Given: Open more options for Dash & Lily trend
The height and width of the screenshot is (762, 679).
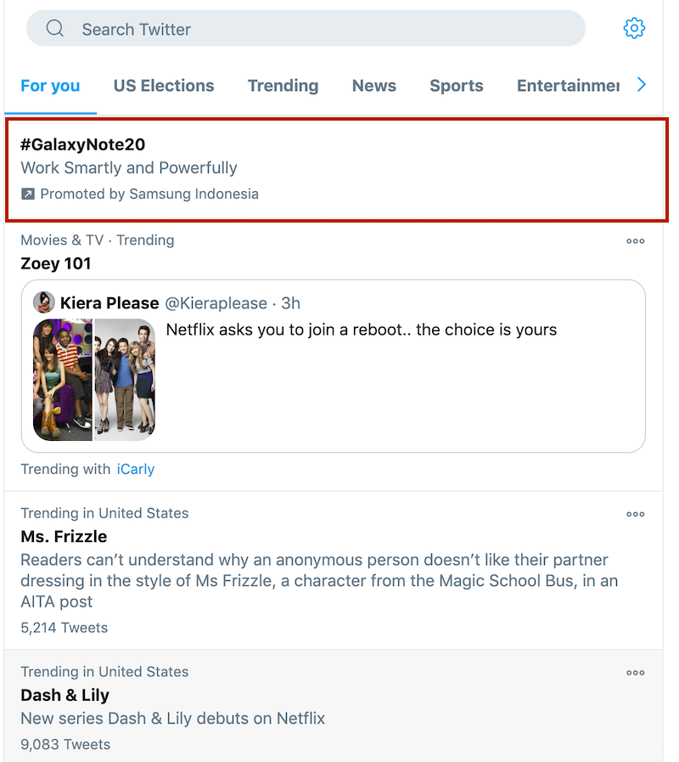Looking at the screenshot, I should [635, 673].
